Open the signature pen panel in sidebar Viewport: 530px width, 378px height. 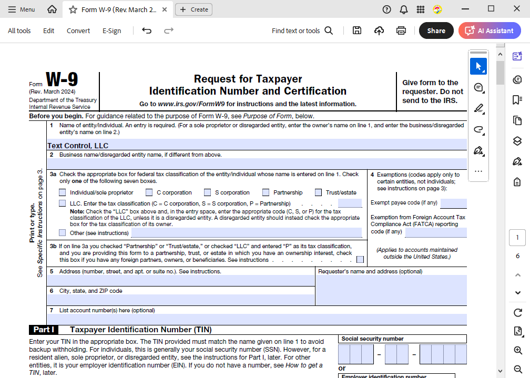[x=517, y=161]
